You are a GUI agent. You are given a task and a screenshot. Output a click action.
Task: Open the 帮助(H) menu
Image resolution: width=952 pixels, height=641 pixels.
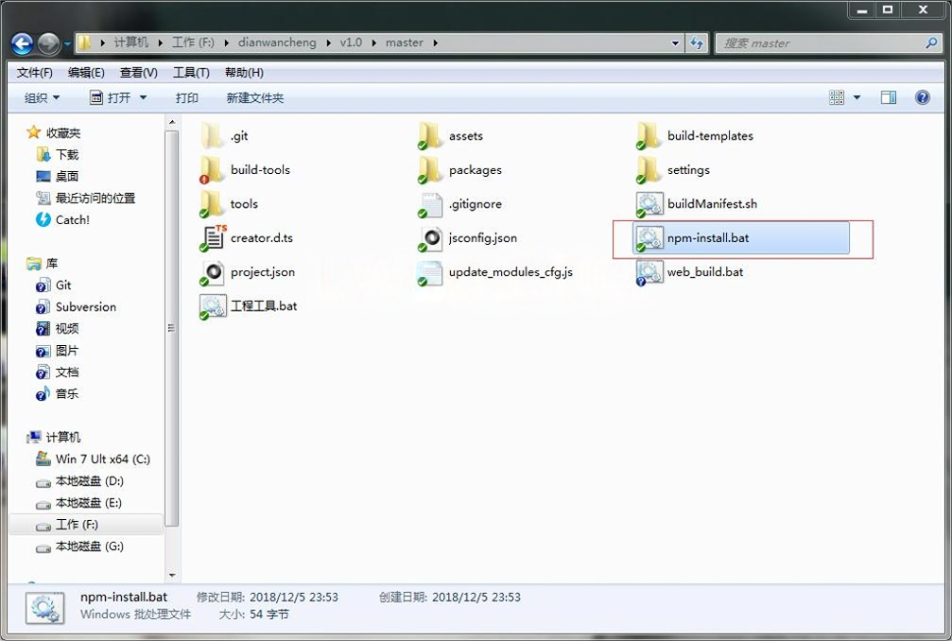point(244,73)
